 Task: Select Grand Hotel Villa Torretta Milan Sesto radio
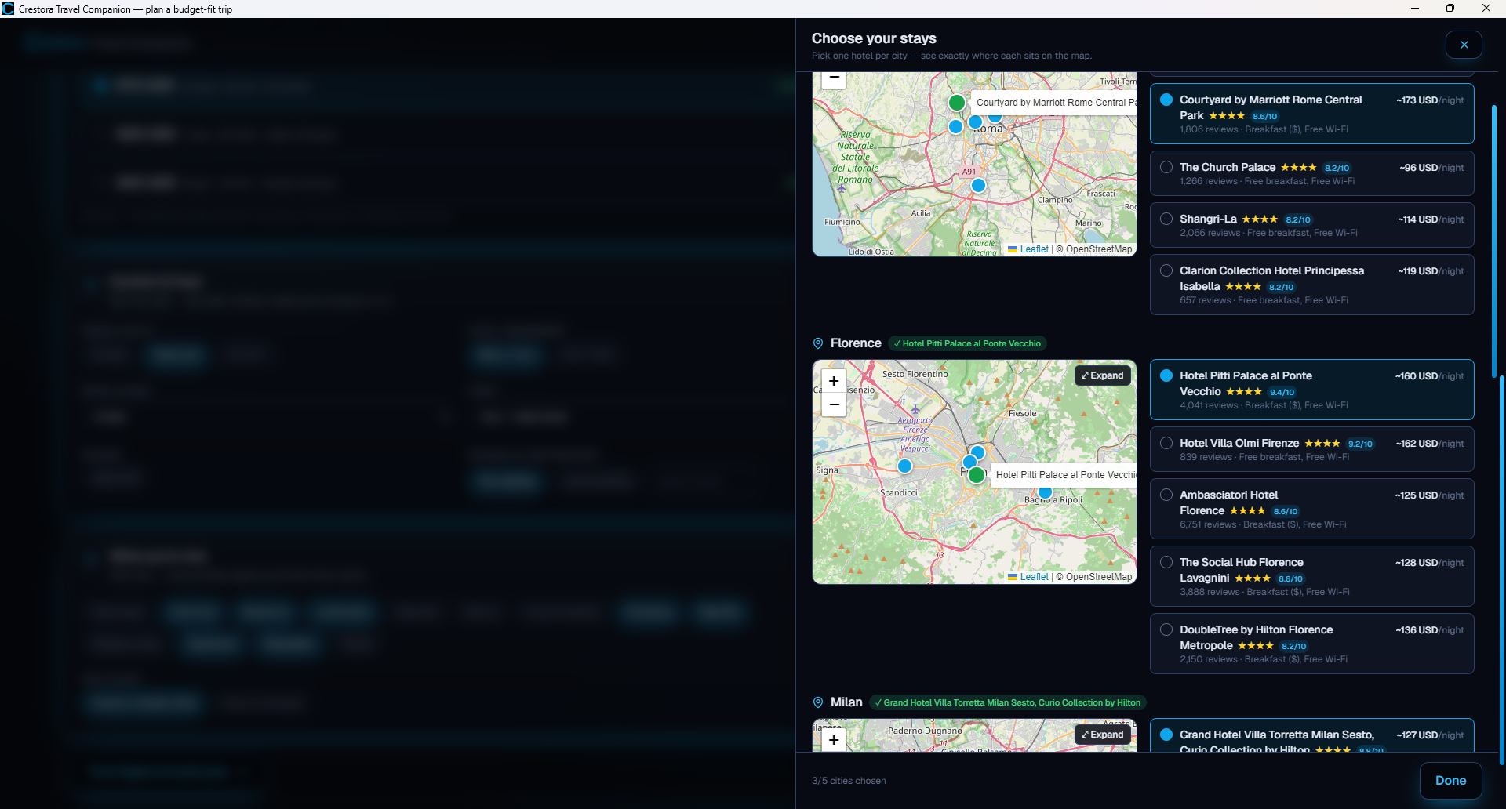point(1166,735)
